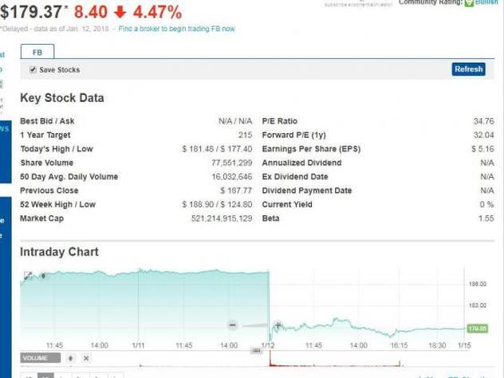Click the green Bullish community rating icon

pos(469,3)
